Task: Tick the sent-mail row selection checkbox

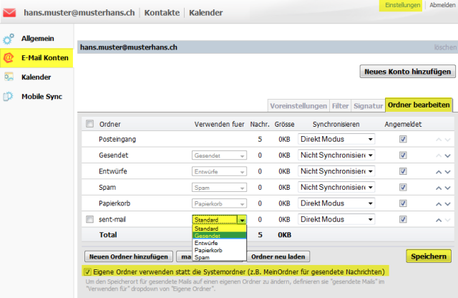Action: point(89,219)
